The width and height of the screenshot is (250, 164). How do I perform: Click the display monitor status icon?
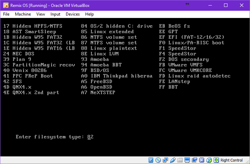coord(187,160)
